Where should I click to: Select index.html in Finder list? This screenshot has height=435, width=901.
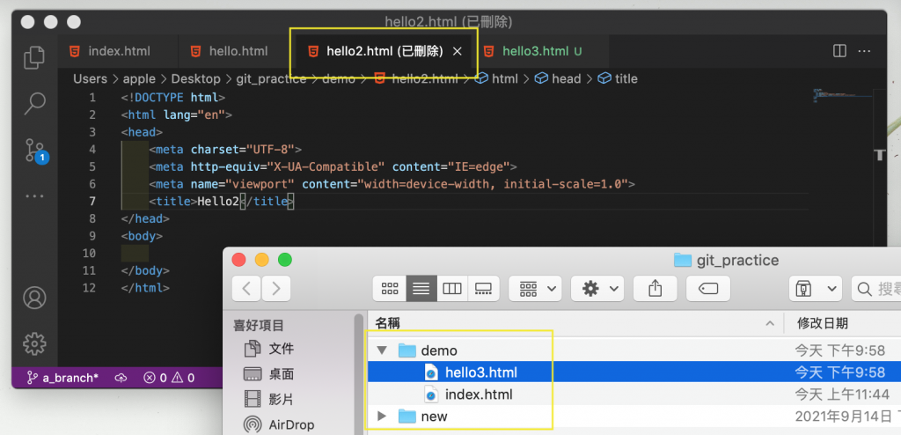(x=634, y=394)
